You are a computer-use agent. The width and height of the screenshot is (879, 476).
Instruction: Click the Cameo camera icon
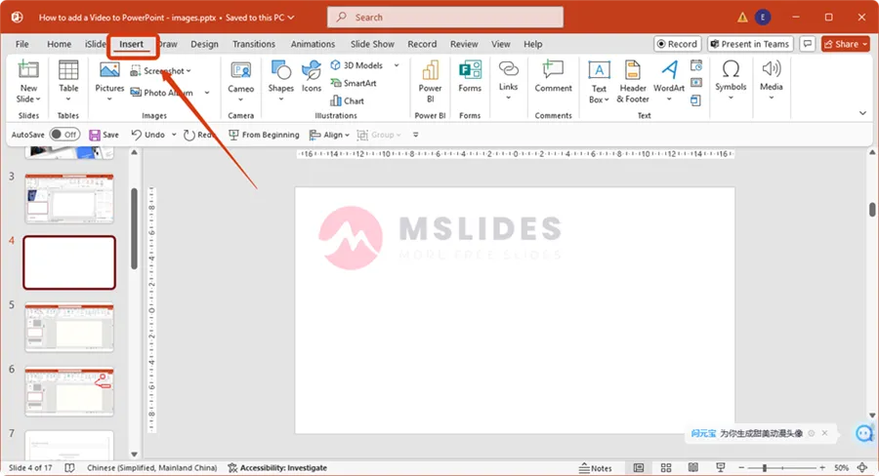(240, 70)
